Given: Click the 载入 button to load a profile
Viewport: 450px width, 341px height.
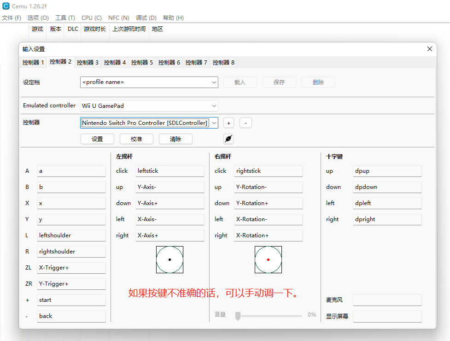Looking at the screenshot, I should [240, 82].
